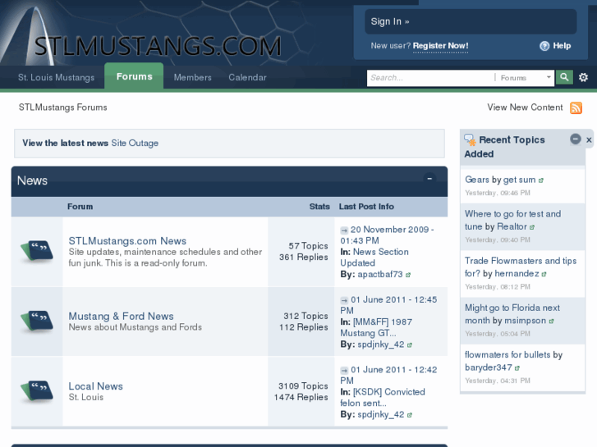
Task: Open Mustang & Ford News forum
Action: click(121, 317)
